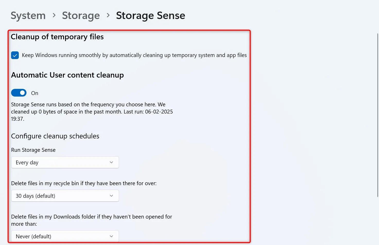Navigate to Storage using the breadcrumb
The height and width of the screenshot is (245, 379).
81,15
